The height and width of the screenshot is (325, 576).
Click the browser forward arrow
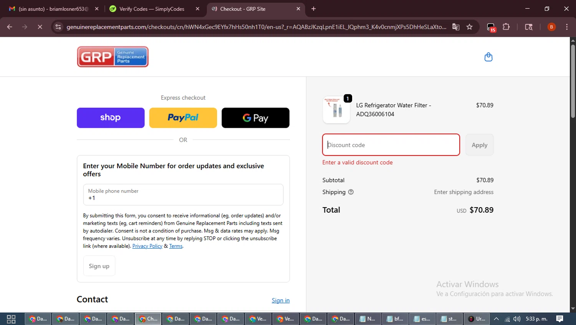[x=25, y=27]
